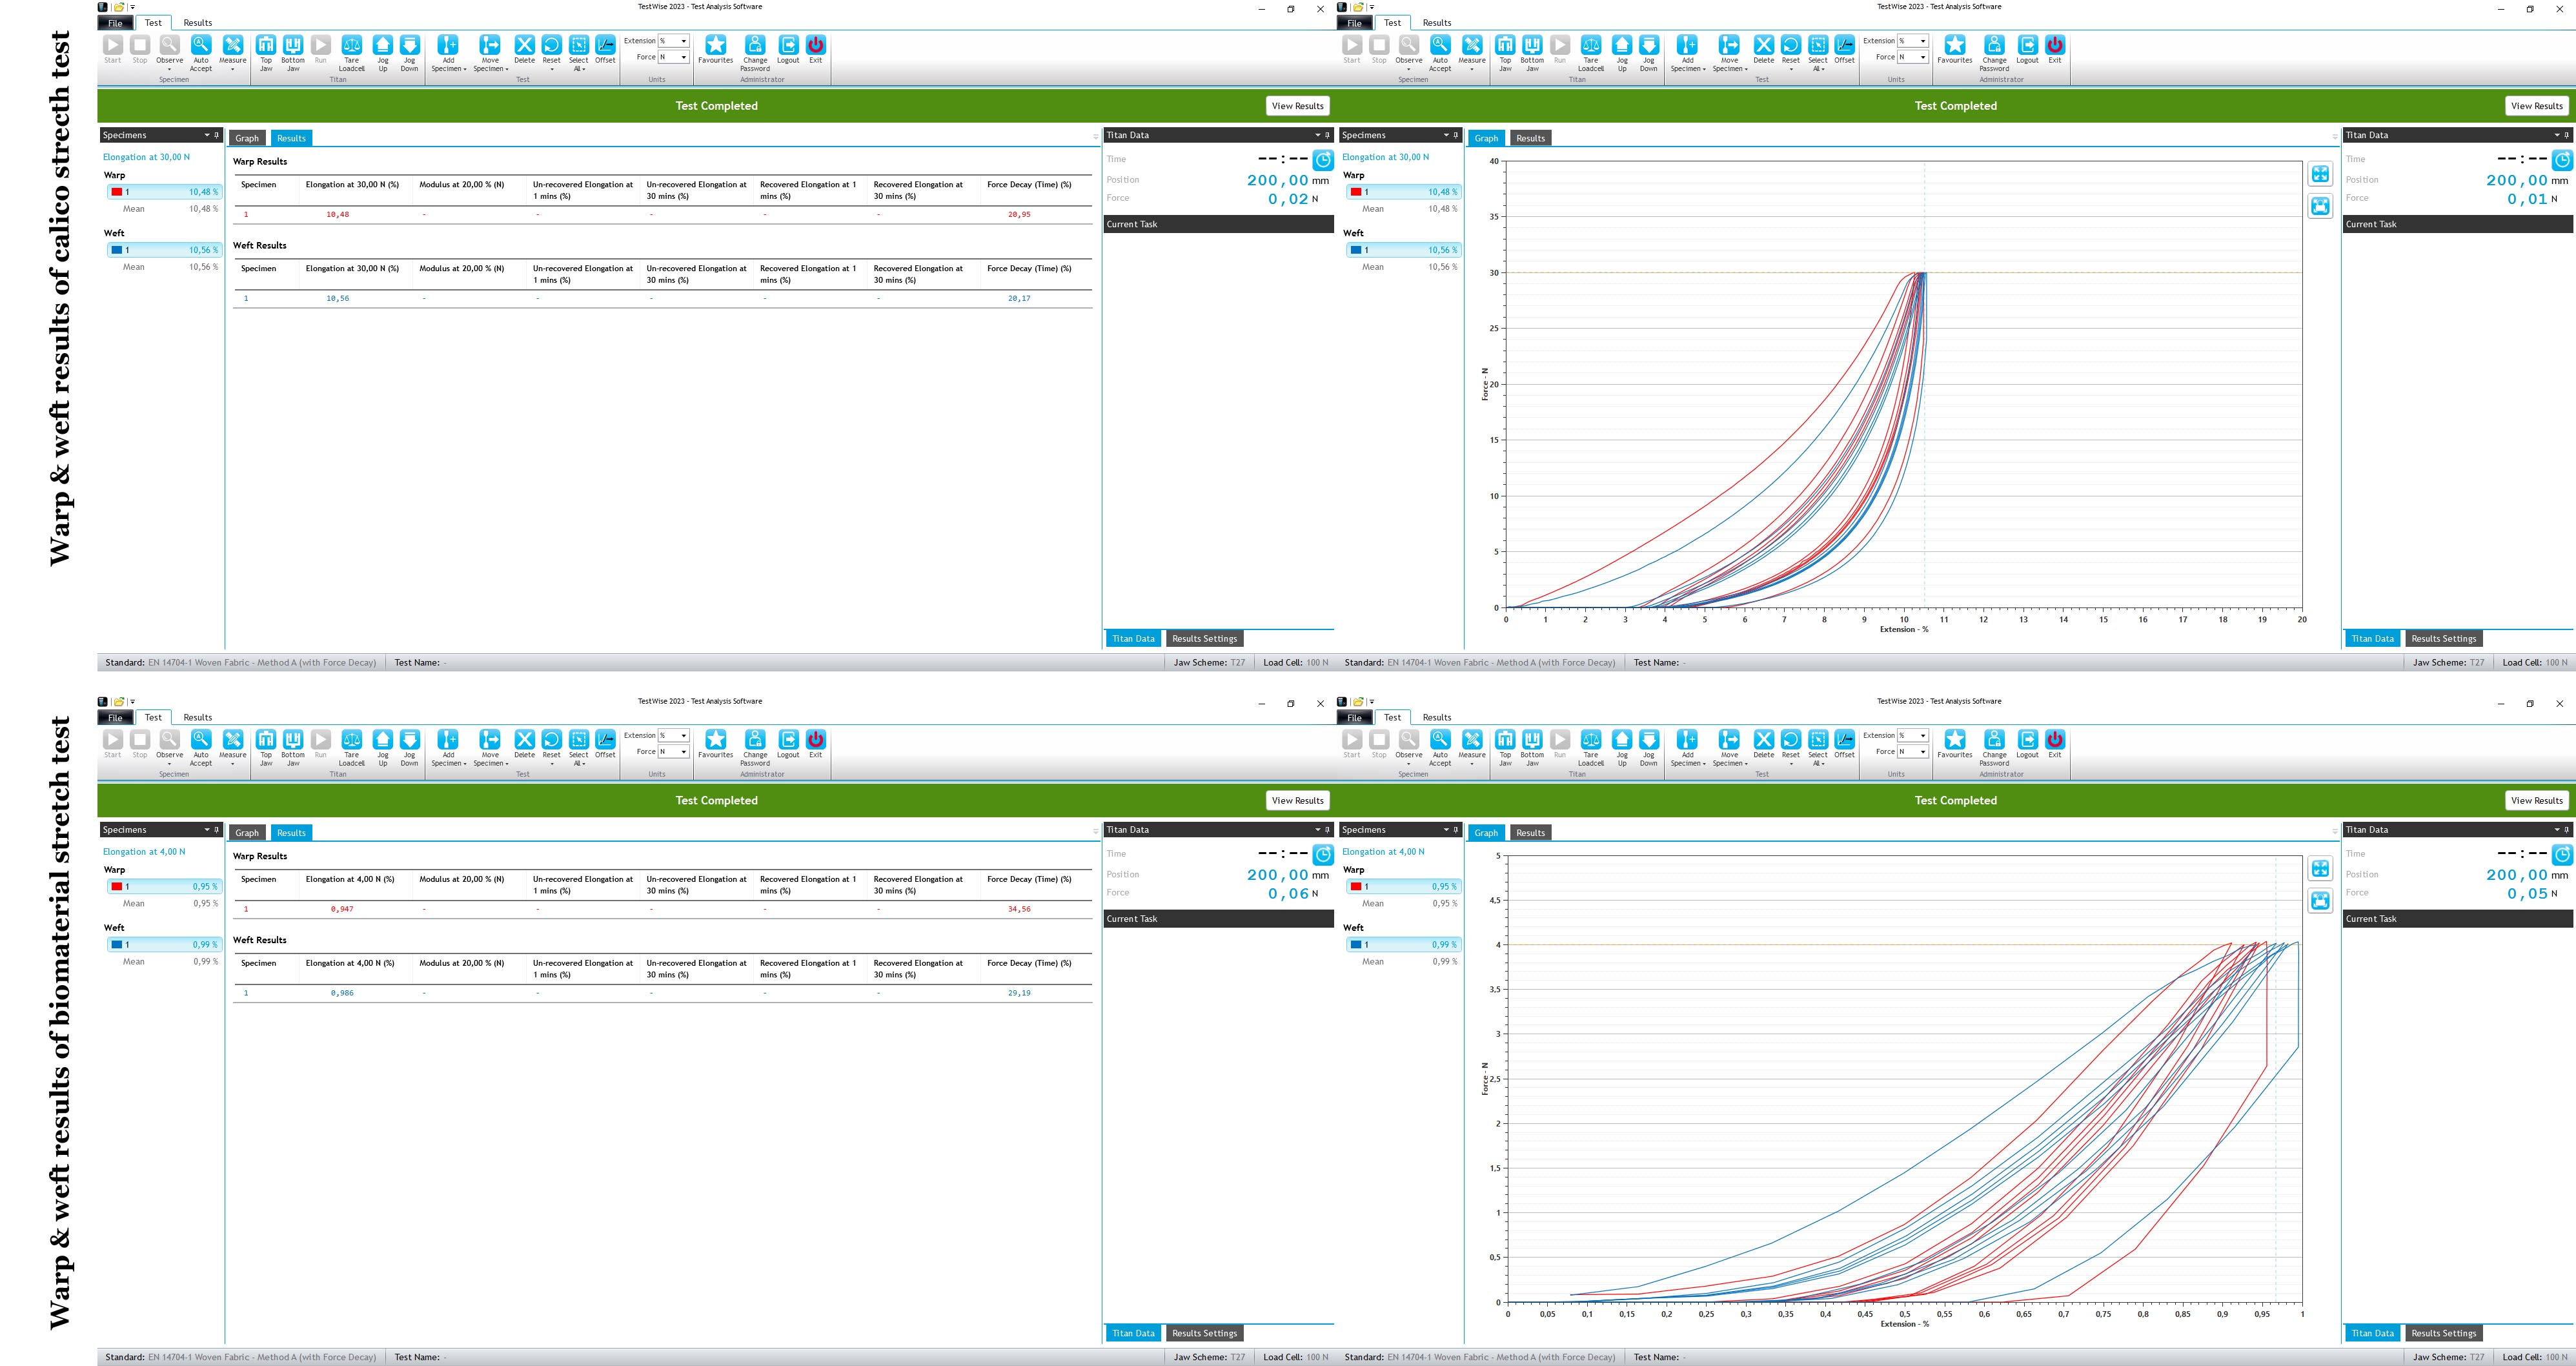Click red Warp swatch in top-left Specimens panel
The height and width of the screenshot is (1366, 2576).
[x=117, y=192]
